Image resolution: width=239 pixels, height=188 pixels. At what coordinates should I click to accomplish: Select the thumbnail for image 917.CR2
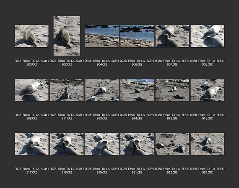[32, 144]
